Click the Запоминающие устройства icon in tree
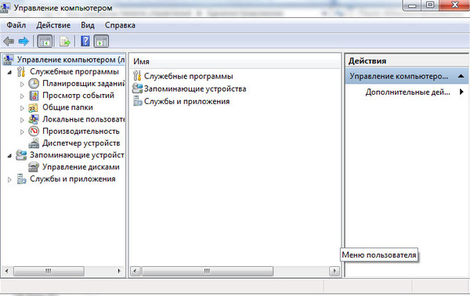This screenshot has height=296, width=470. tap(21, 155)
